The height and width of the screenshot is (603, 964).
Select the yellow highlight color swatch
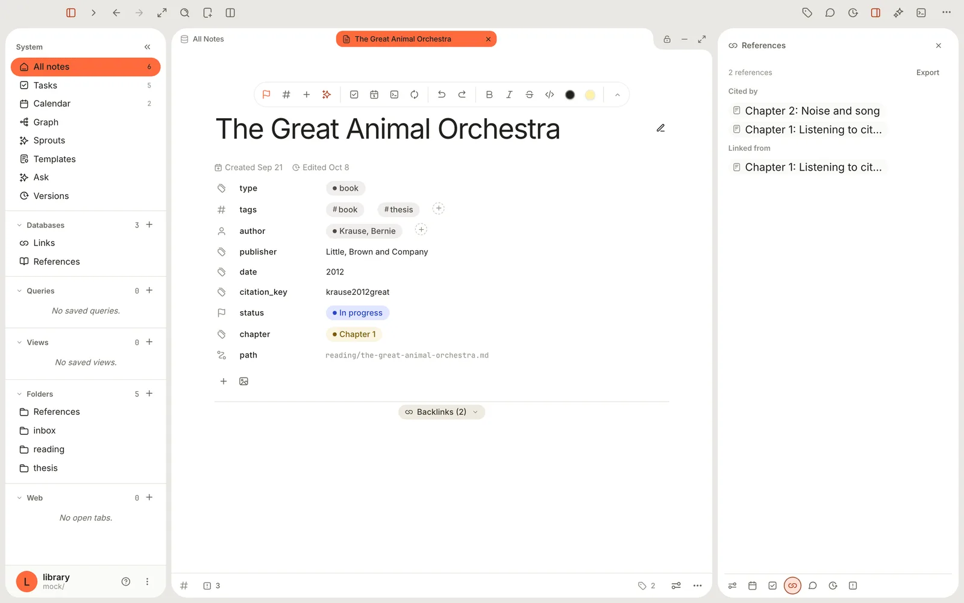click(590, 95)
